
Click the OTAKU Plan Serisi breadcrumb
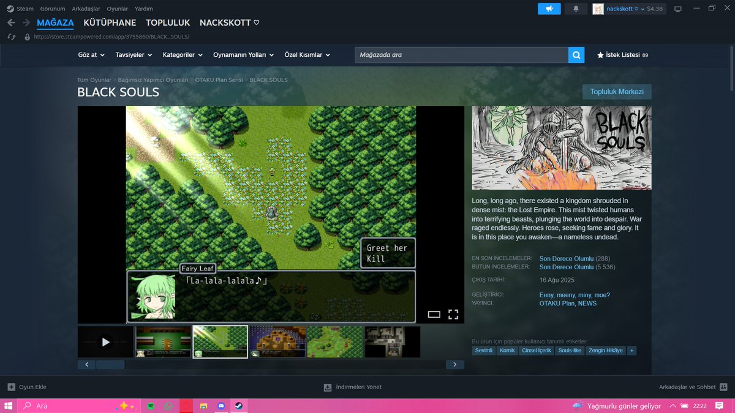click(x=219, y=80)
